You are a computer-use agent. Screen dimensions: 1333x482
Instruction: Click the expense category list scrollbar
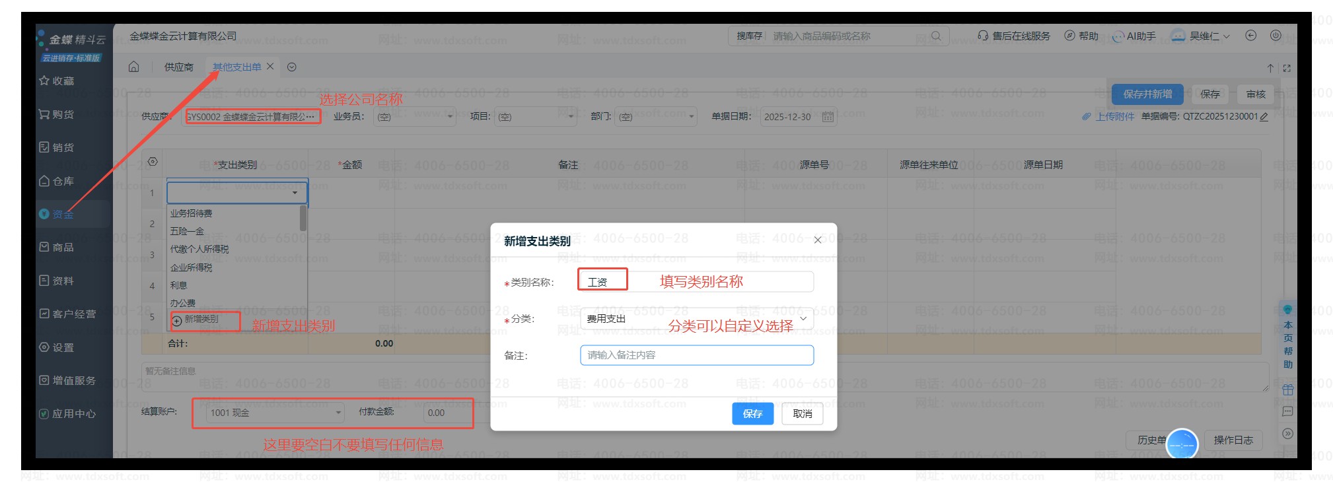(303, 219)
